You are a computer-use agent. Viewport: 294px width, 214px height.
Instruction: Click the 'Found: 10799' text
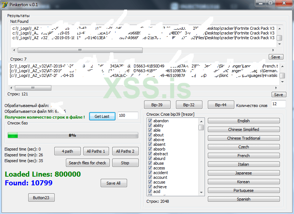(x=29, y=183)
